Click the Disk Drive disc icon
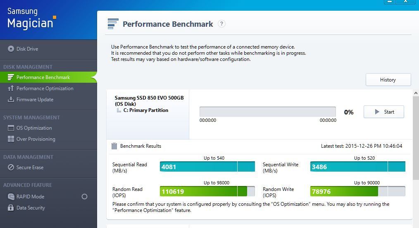This screenshot has height=228, width=419. click(11, 49)
